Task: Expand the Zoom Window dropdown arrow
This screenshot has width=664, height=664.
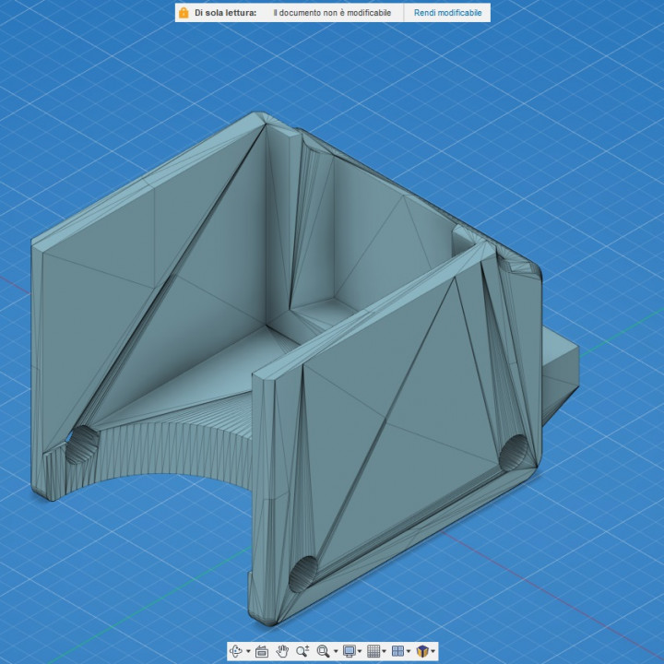Action: point(335,652)
